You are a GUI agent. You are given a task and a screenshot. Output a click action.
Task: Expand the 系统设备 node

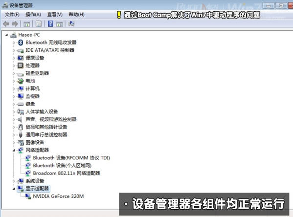pos(14,181)
